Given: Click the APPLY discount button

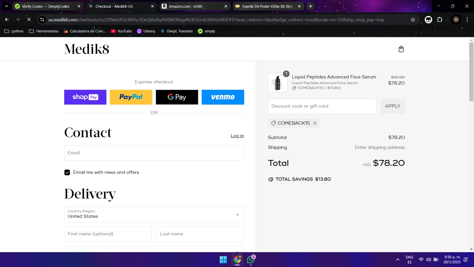Looking at the screenshot, I should click(x=393, y=106).
